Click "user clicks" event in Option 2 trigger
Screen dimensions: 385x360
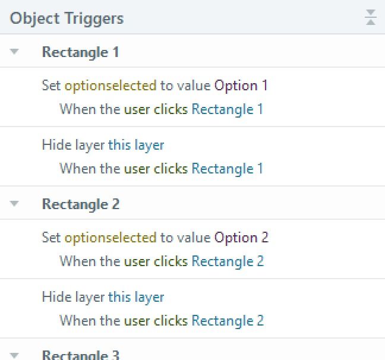click(x=156, y=261)
